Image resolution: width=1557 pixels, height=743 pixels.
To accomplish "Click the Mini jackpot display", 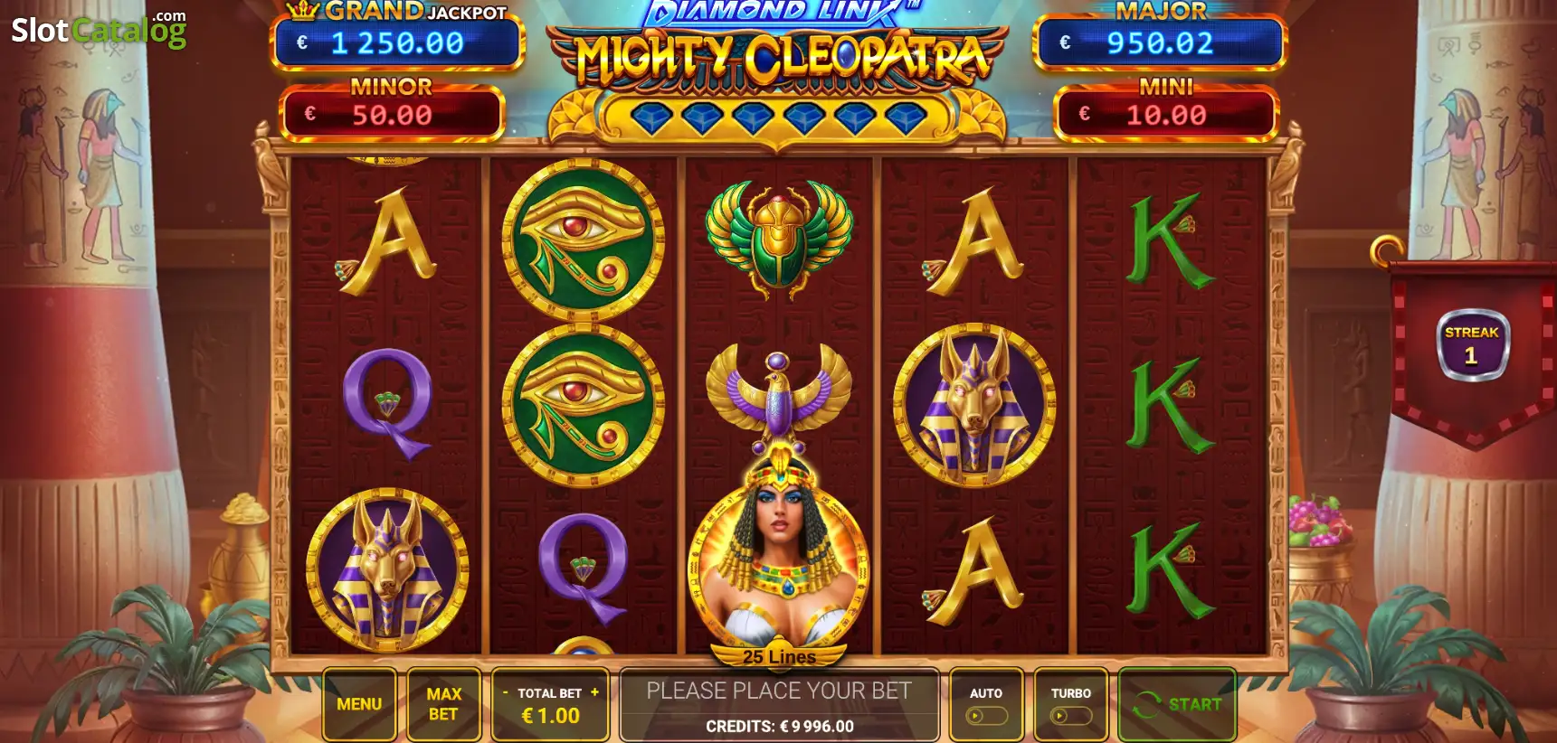I will pyautogui.click(x=1166, y=115).
